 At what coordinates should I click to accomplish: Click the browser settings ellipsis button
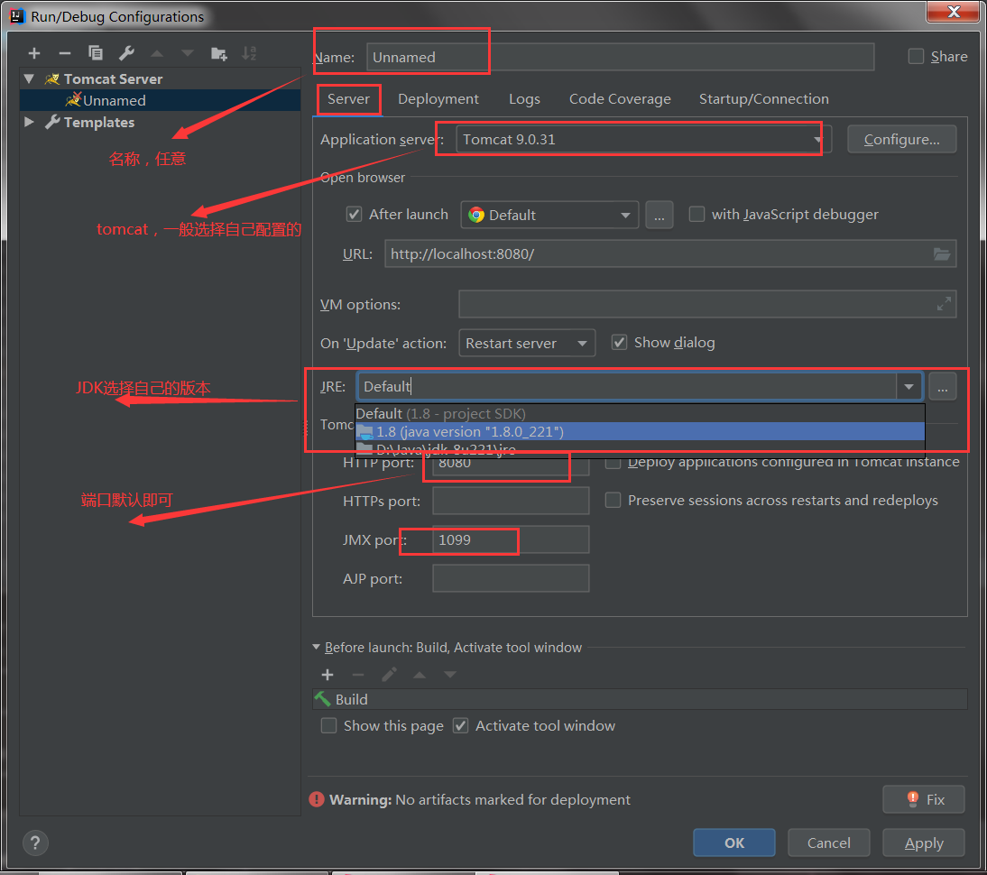tap(659, 216)
